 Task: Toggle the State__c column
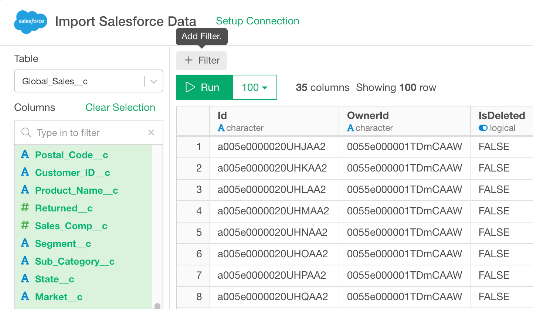(x=83, y=279)
